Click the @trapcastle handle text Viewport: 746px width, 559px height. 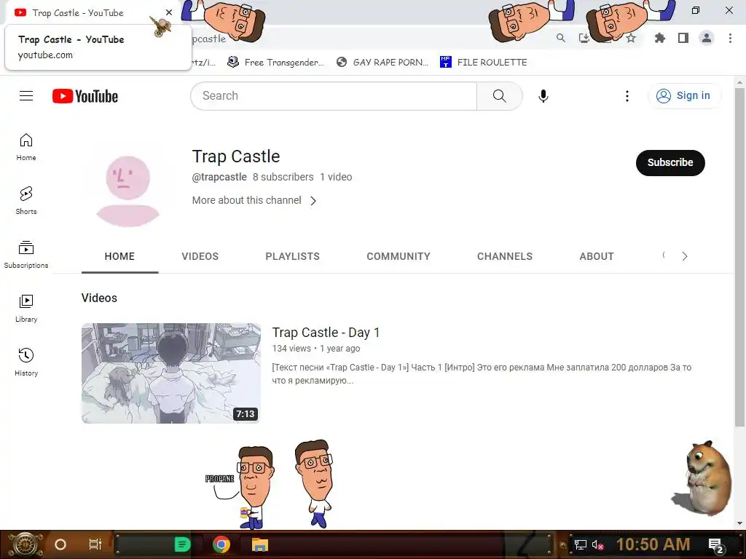click(x=219, y=177)
